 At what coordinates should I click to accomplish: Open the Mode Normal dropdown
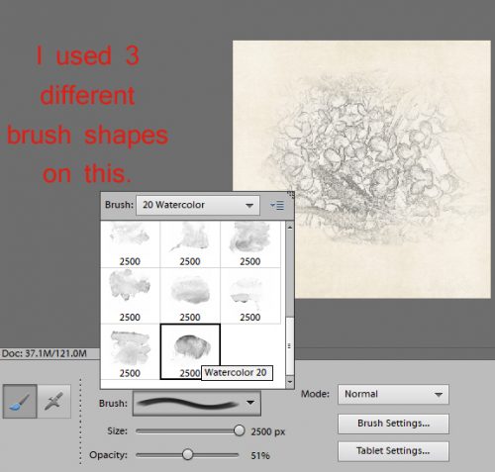click(x=393, y=394)
